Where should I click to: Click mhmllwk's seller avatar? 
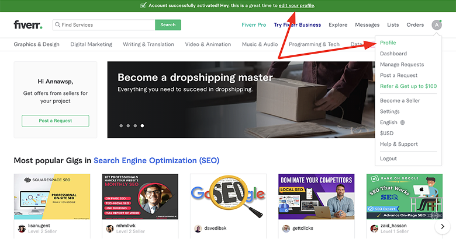[x=110, y=229]
